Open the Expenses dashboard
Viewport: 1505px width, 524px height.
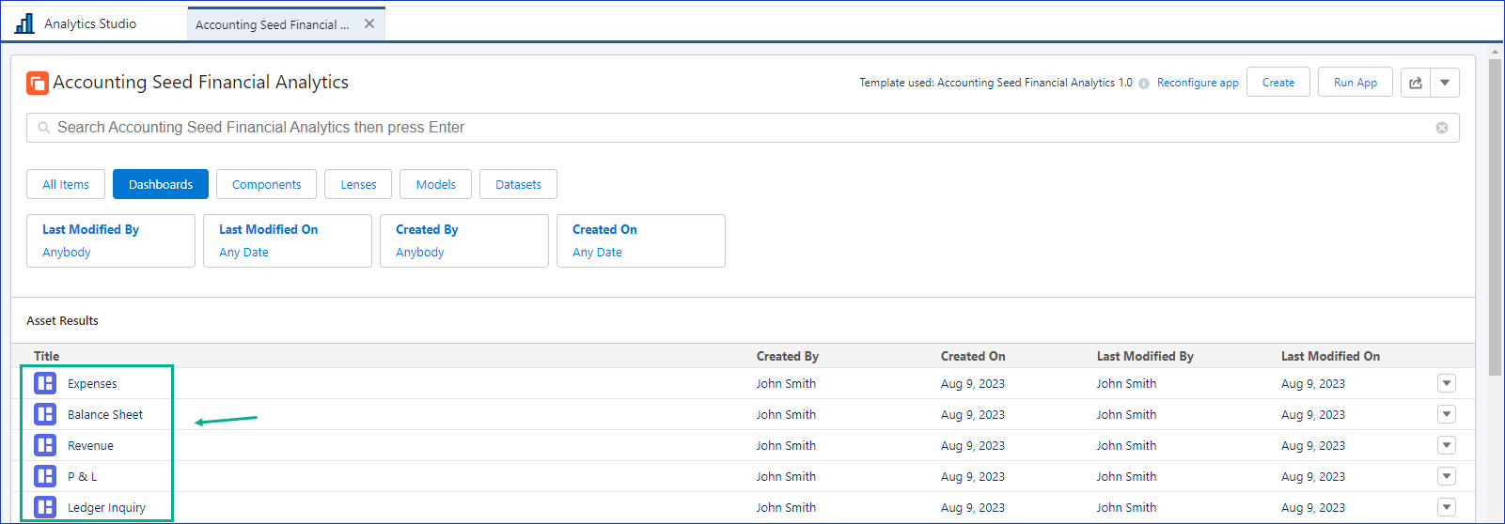pos(92,383)
